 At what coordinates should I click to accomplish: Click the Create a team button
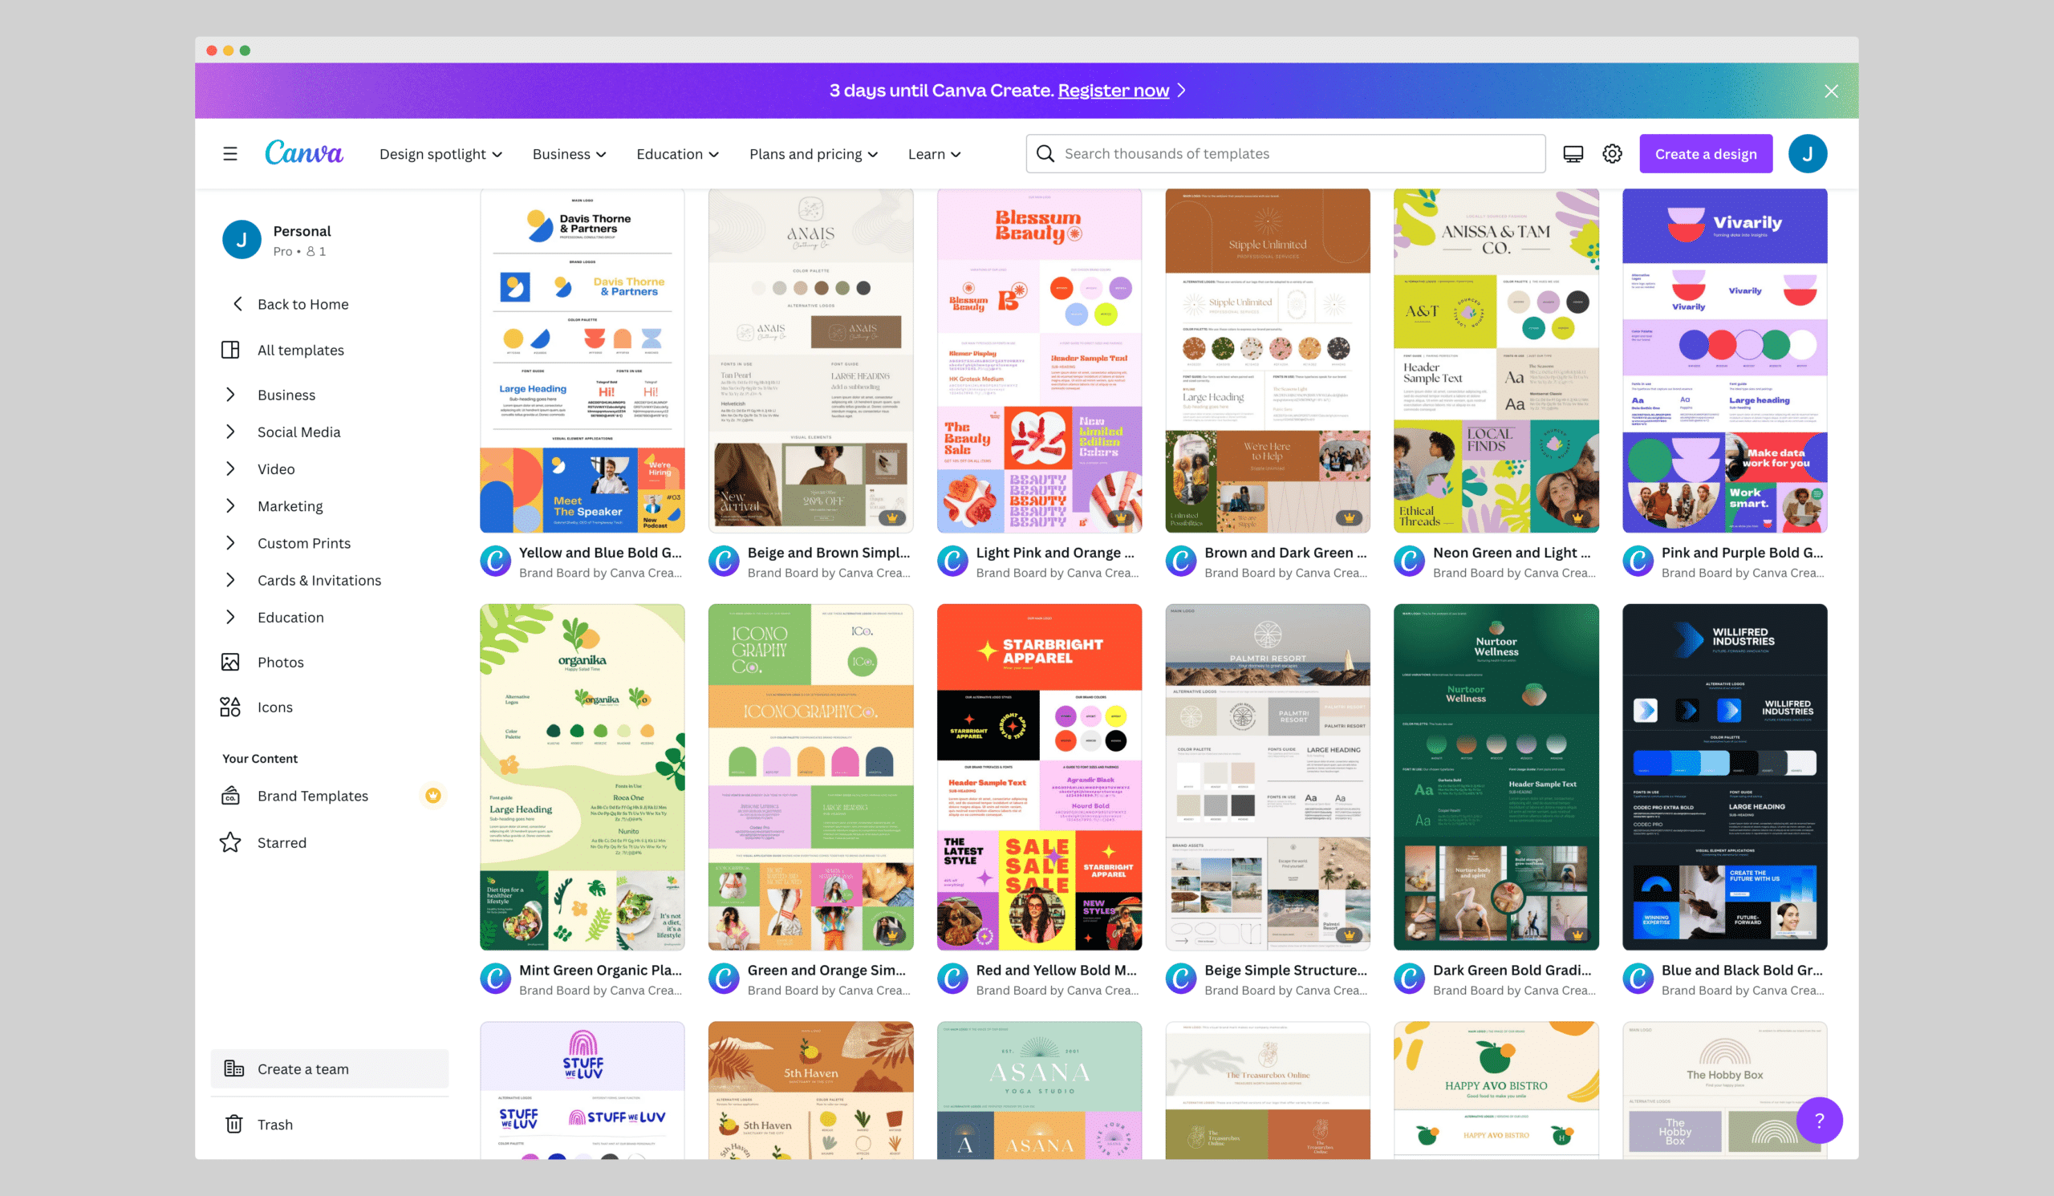point(329,1068)
